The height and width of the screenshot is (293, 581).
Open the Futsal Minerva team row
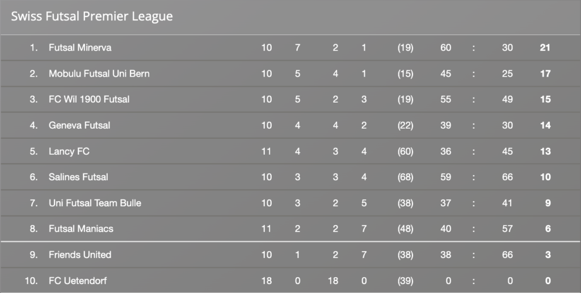[290, 48]
